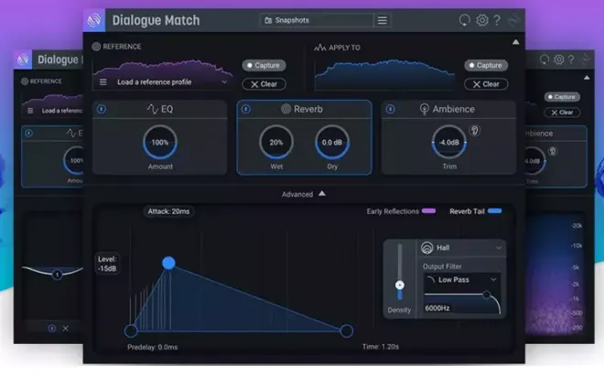604x376 pixels.
Task: Click speech bubble icon in right back window
Action: click(x=545, y=59)
